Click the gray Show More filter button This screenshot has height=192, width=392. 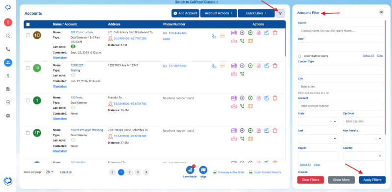341,180
